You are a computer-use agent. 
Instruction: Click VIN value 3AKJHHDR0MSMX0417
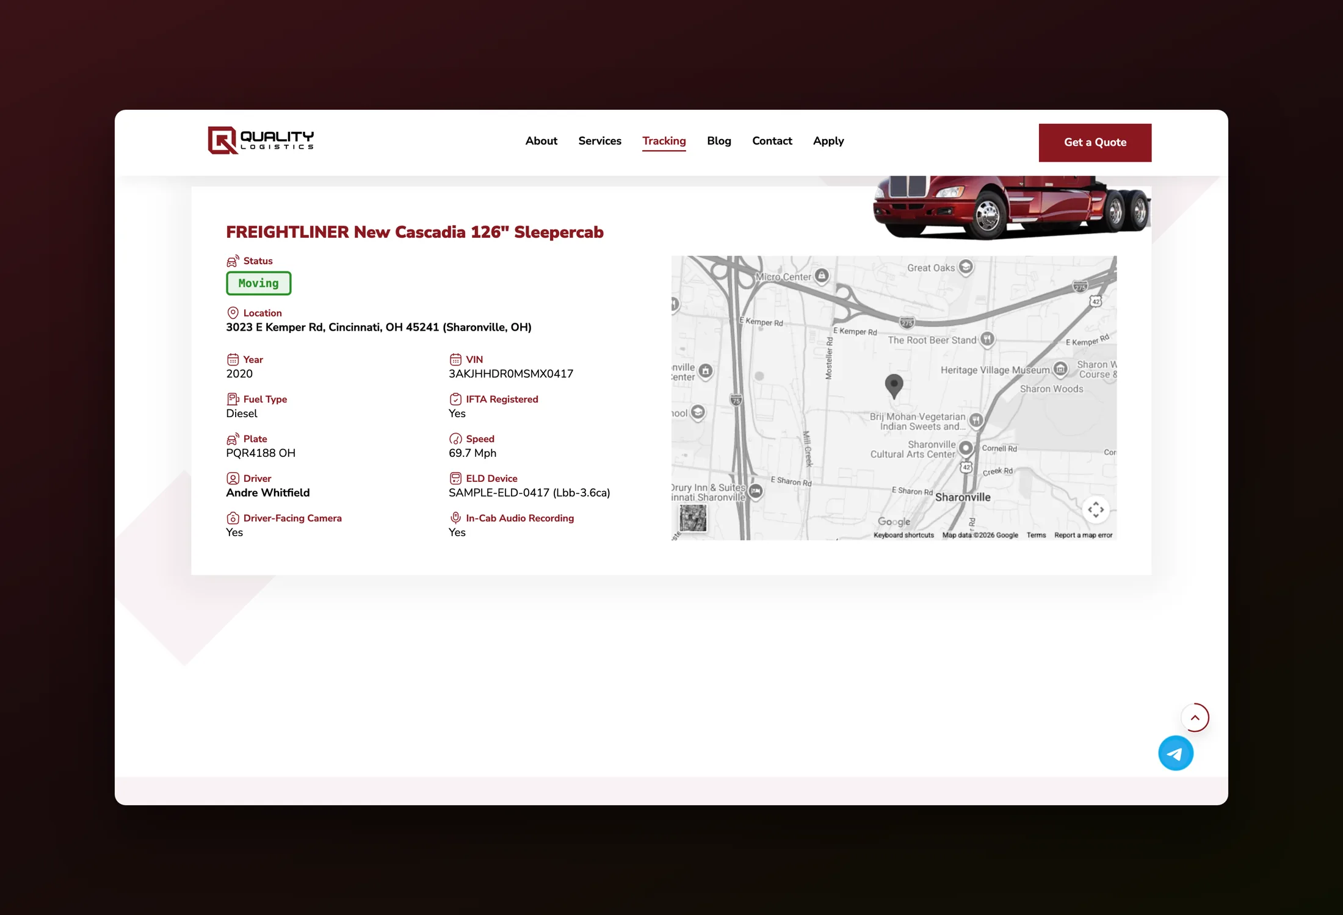pyautogui.click(x=511, y=374)
